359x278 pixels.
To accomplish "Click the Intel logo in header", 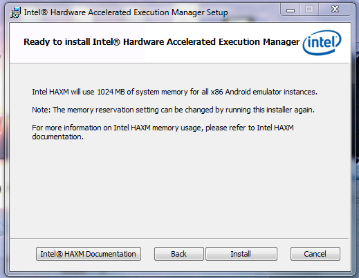I will click(322, 43).
